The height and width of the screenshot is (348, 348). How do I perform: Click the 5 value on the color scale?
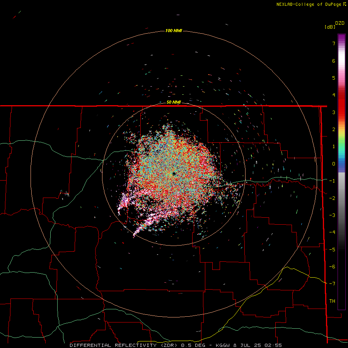click(x=334, y=78)
